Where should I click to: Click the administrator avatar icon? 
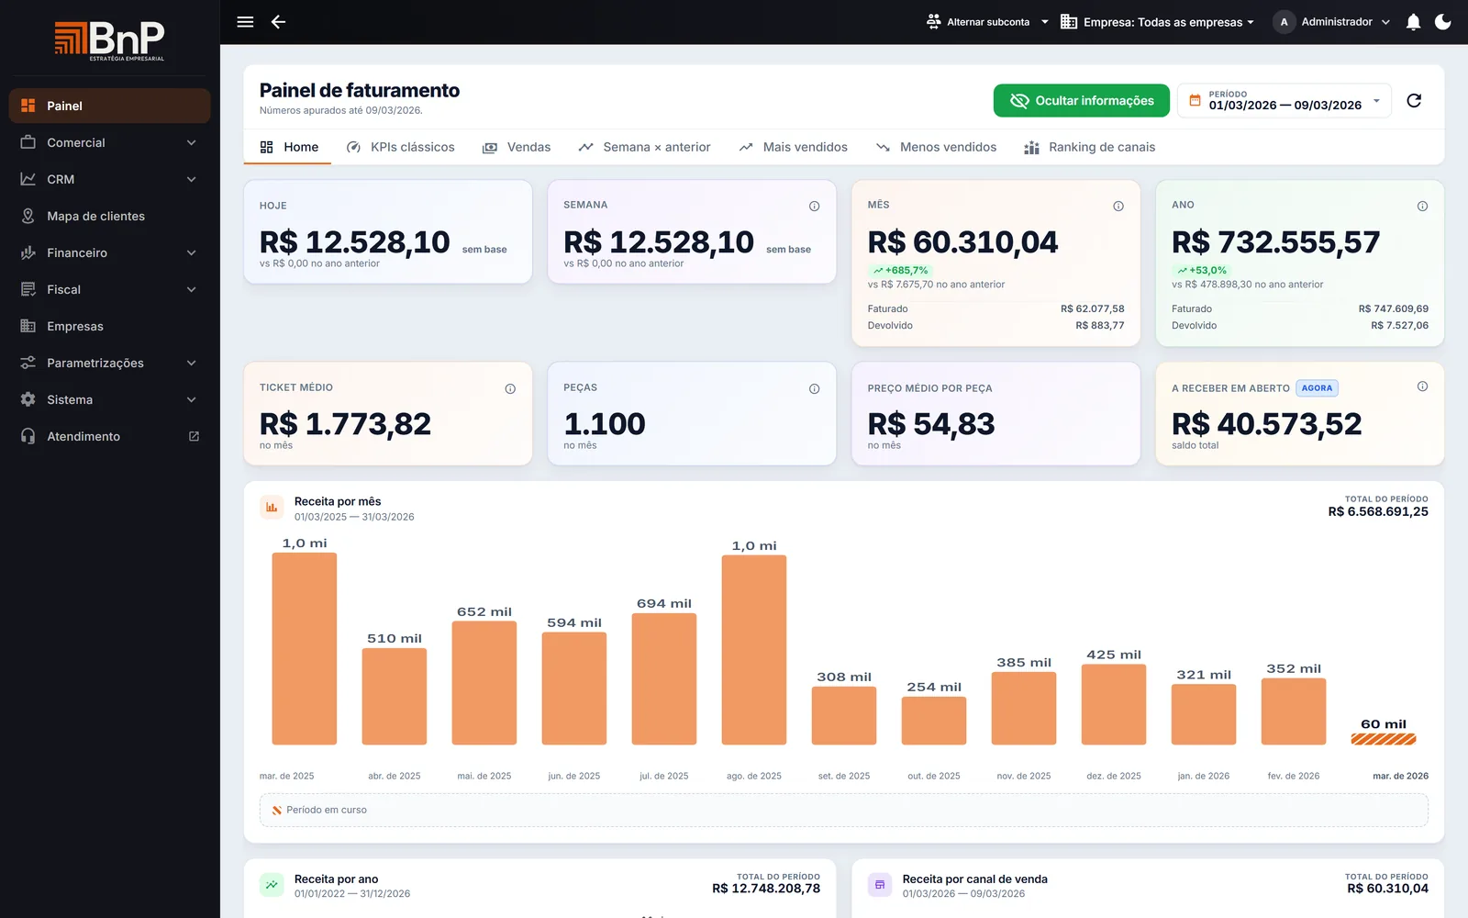click(1284, 22)
